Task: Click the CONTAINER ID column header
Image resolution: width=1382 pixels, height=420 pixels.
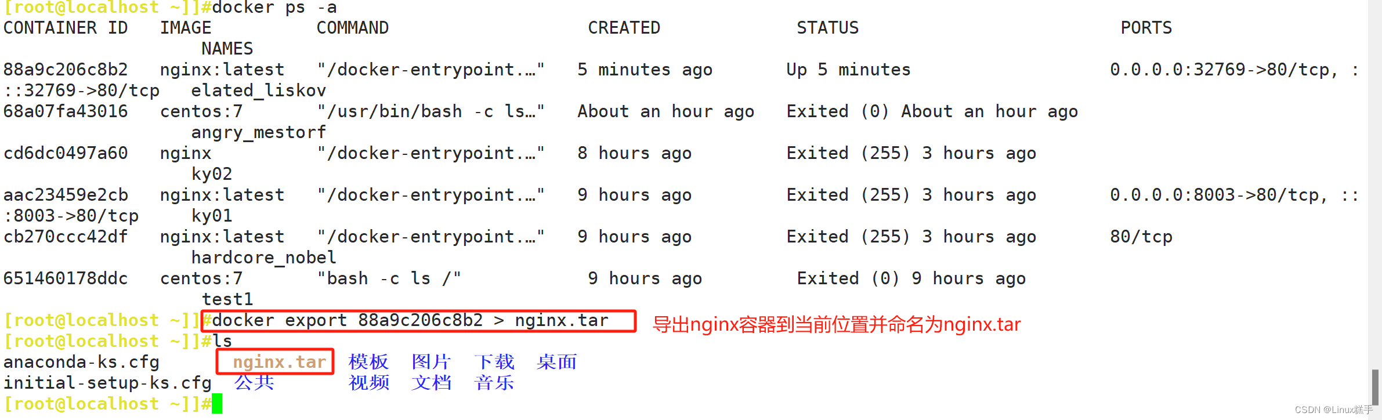Action: (66, 28)
